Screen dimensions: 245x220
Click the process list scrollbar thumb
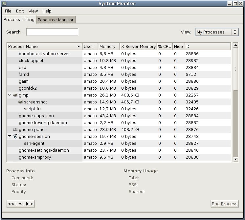click(235, 69)
